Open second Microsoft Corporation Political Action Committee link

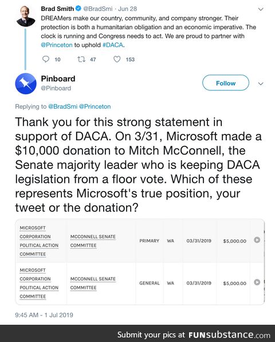click(x=39, y=283)
